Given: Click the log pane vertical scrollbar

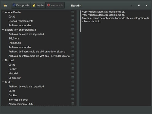Looking at the screenshot, I should [x=80, y=21].
